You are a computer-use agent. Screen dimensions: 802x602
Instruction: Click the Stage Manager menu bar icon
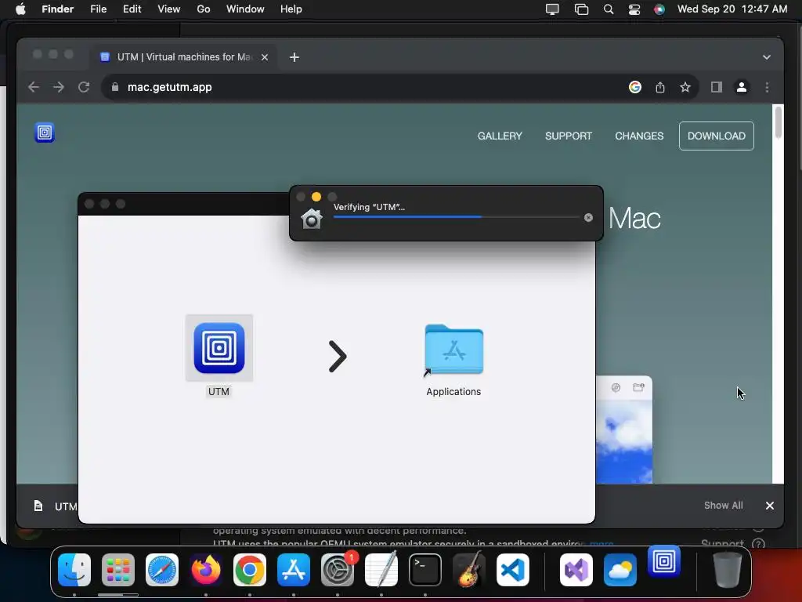pos(581,9)
